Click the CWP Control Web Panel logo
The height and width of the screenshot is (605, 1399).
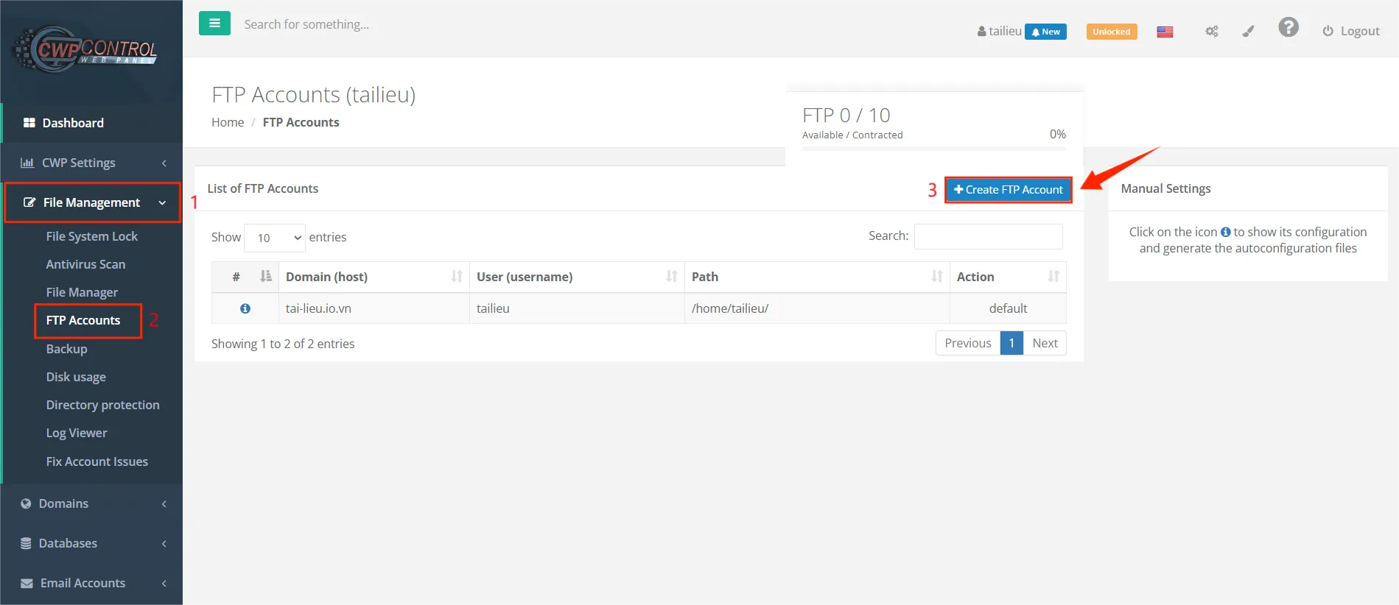(x=85, y=50)
